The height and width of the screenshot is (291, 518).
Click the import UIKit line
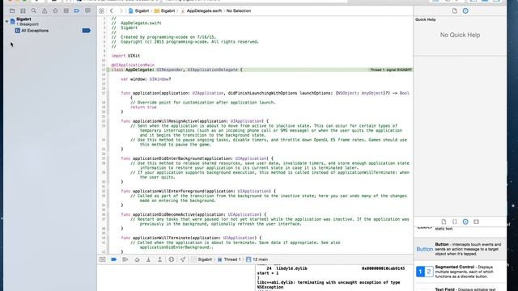[125, 56]
